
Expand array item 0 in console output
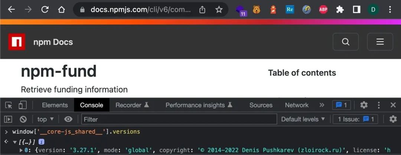click(21, 151)
